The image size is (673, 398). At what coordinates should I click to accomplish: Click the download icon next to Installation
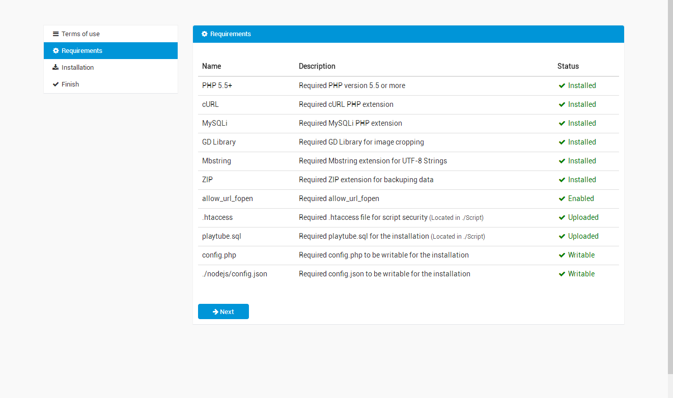tap(55, 68)
